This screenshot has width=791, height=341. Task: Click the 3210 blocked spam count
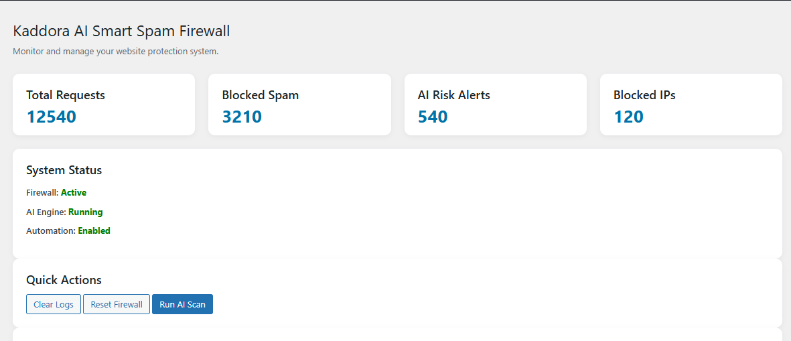click(242, 117)
